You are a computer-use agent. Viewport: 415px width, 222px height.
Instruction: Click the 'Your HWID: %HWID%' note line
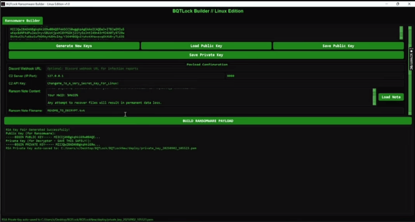click(x=63, y=95)
